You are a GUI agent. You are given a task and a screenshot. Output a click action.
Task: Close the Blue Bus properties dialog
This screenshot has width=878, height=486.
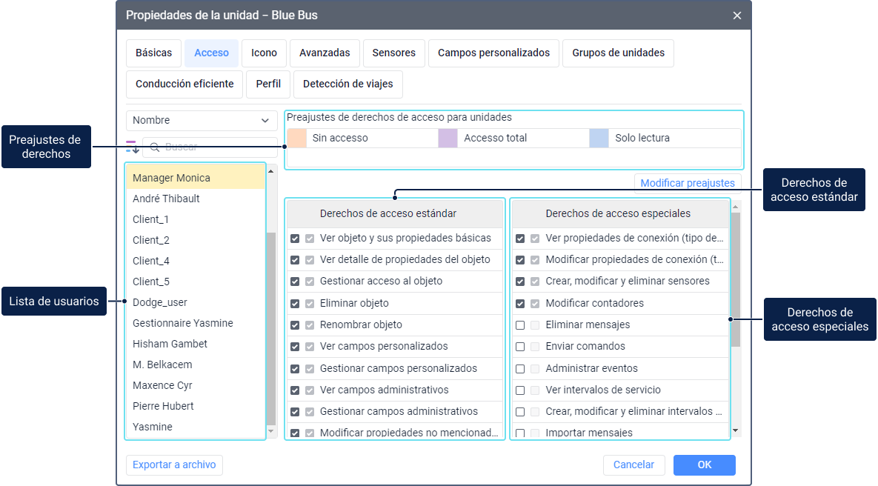point(736,16)
